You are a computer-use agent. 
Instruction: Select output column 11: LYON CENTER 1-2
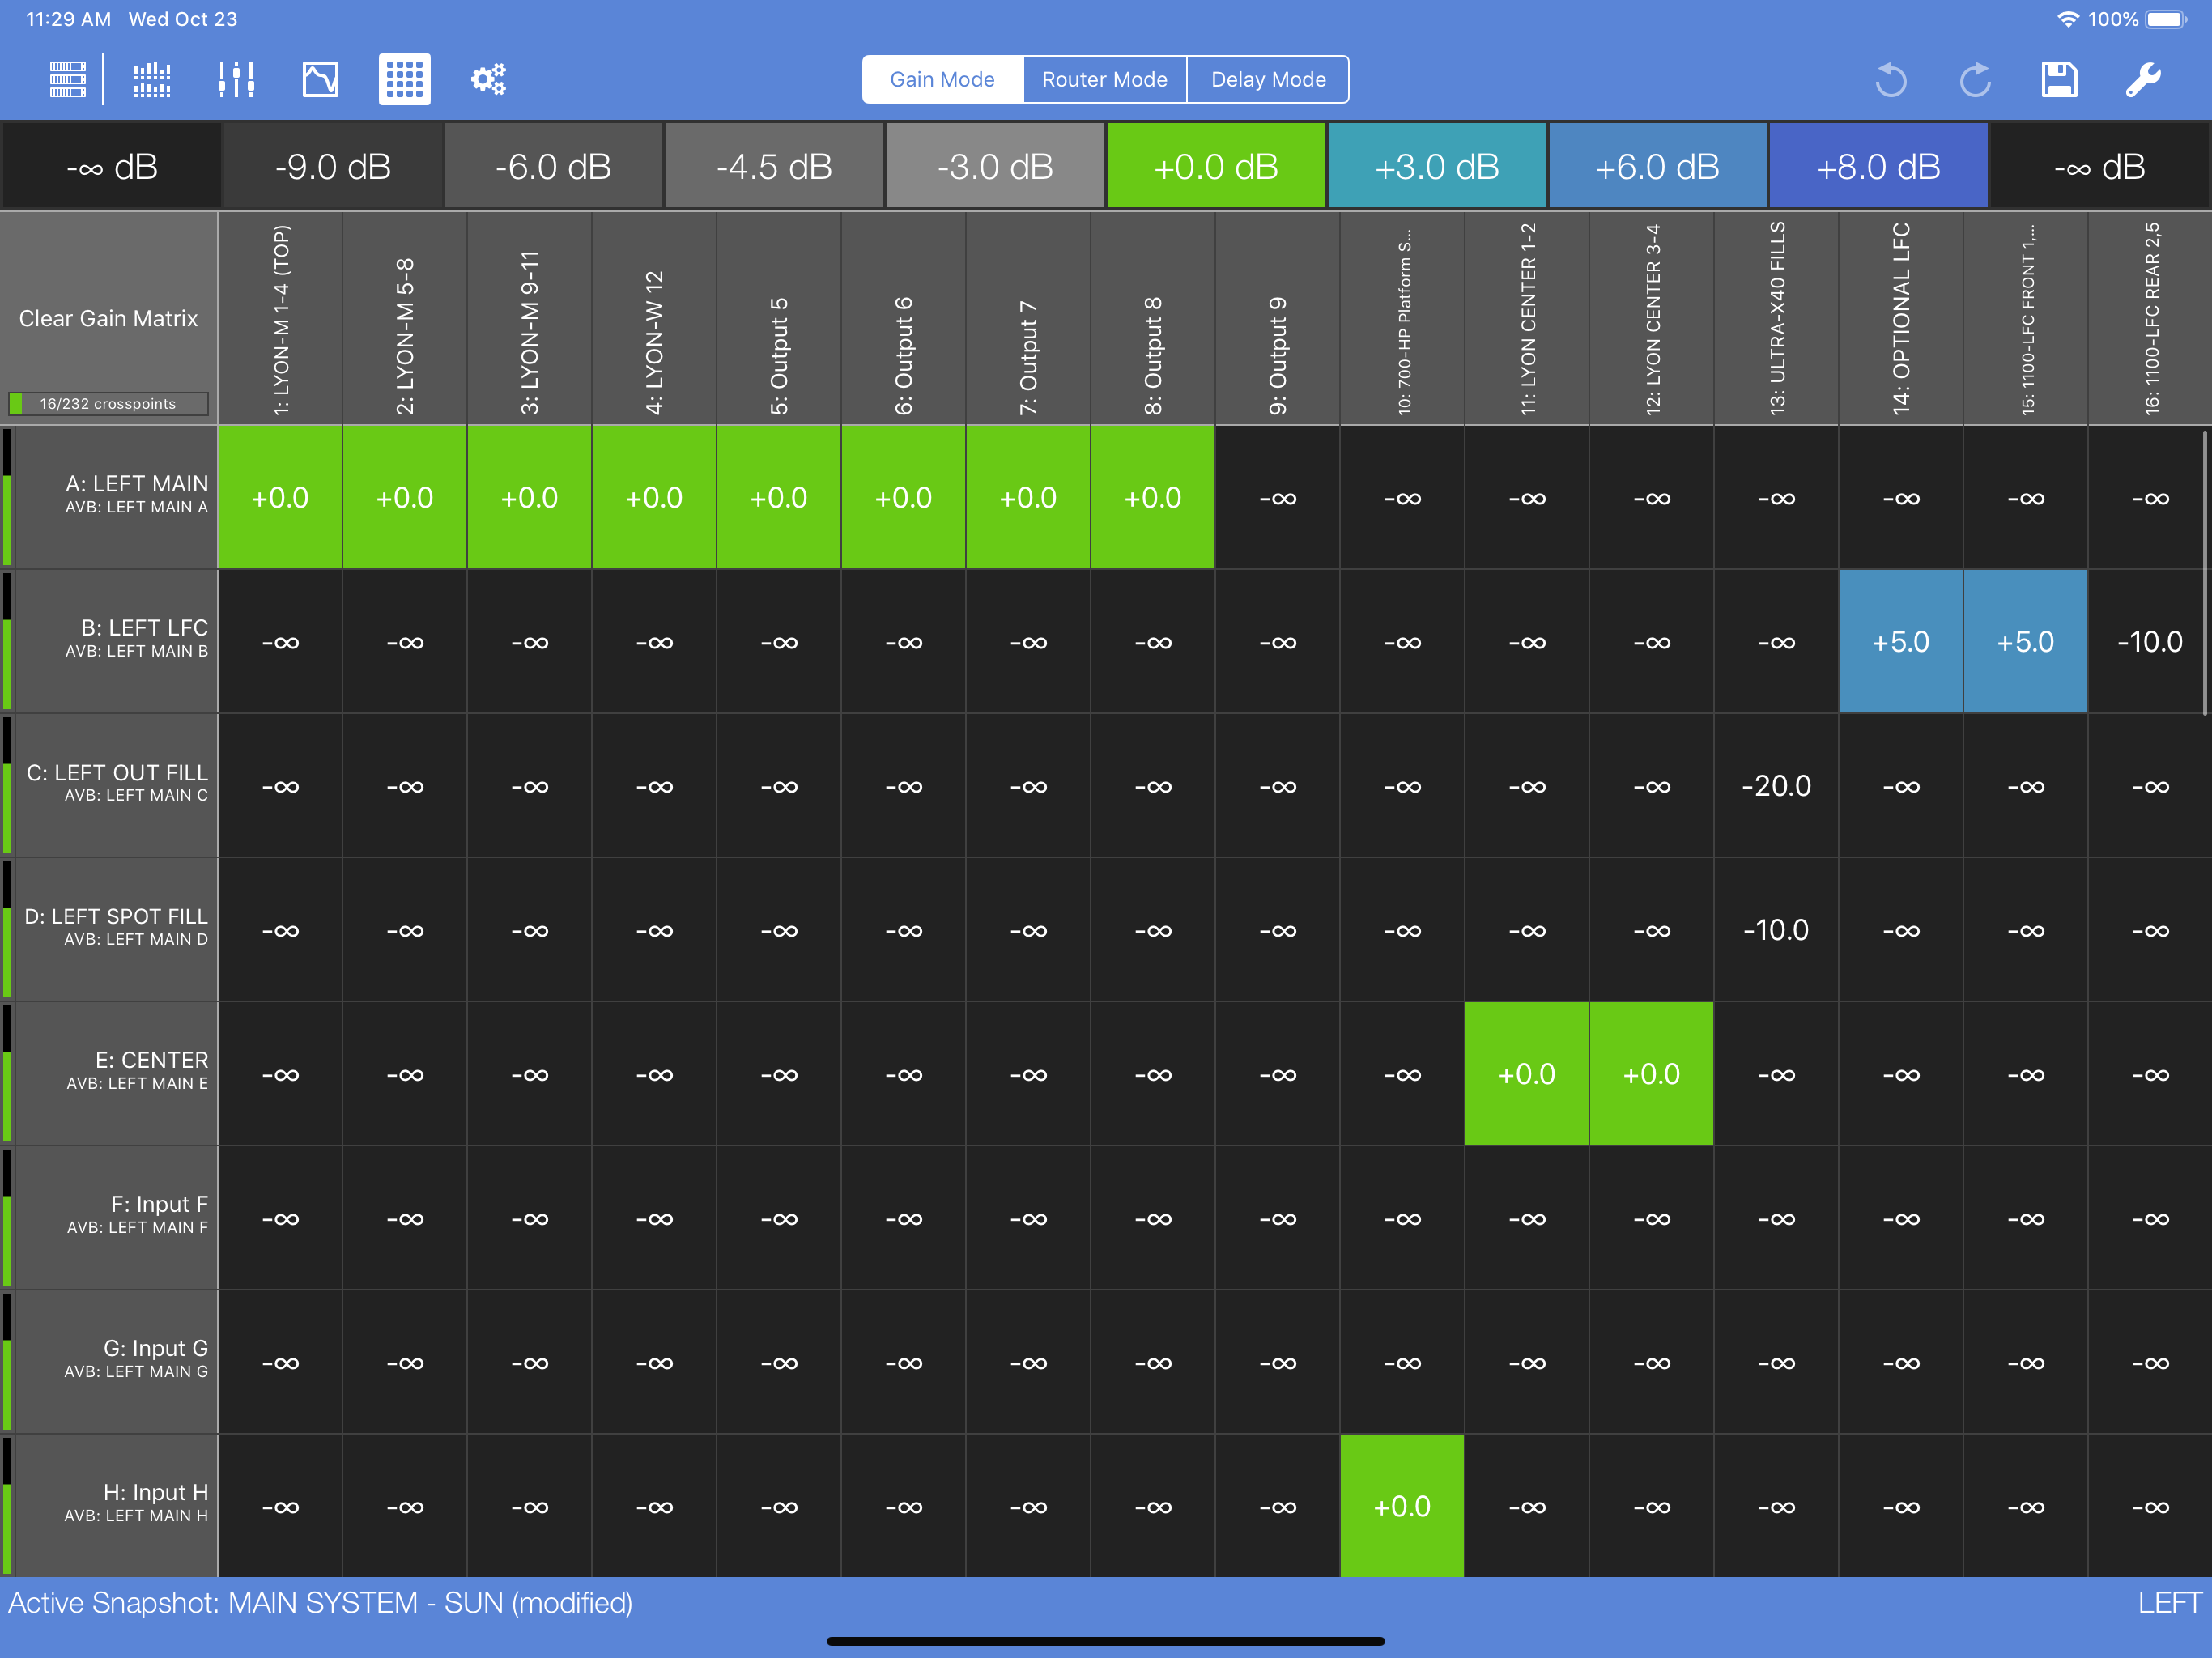click(x=1527, y=318)
